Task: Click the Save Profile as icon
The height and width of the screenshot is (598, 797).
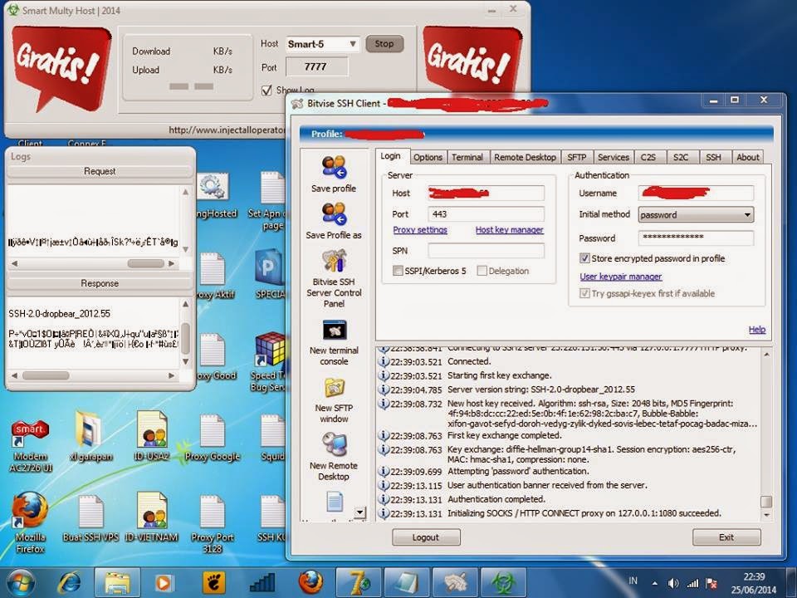Action: point(334,214)
